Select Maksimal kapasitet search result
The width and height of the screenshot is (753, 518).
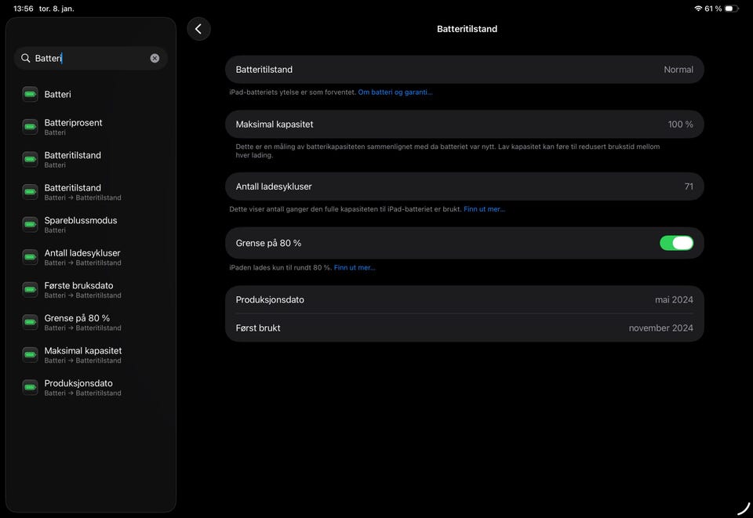point(82,354)
